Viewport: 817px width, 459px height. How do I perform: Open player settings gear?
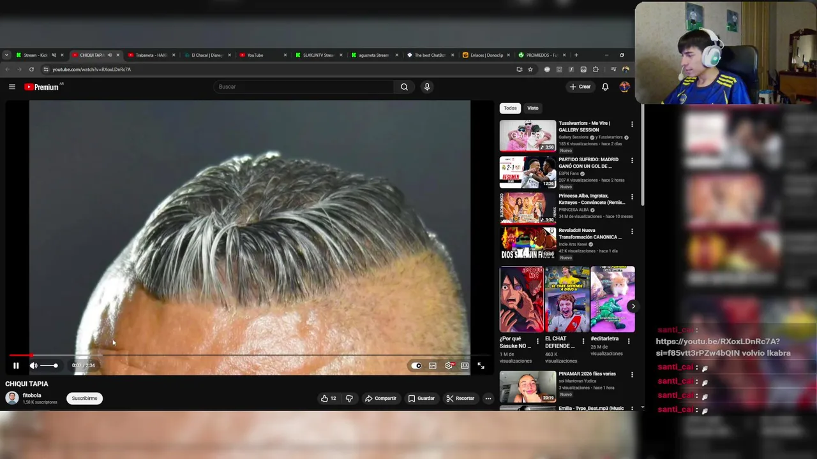point(449,365)
